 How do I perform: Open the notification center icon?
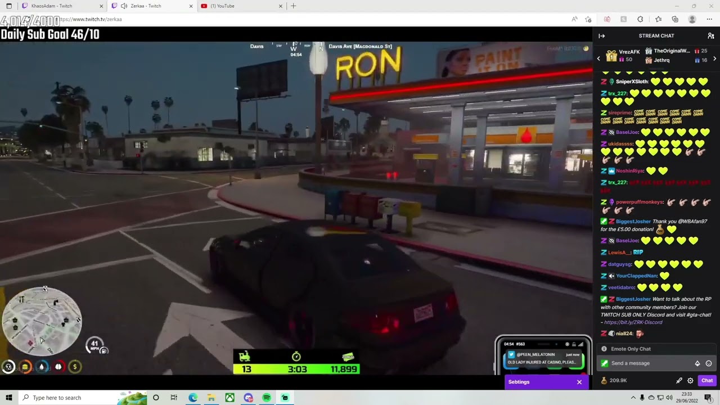tap(708, 398)
